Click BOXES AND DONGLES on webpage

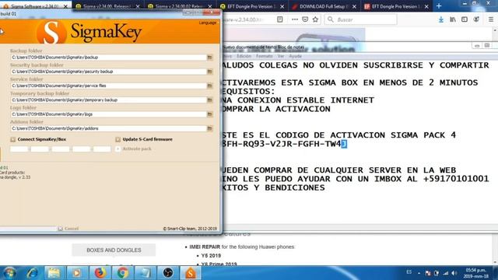[114, 250]
